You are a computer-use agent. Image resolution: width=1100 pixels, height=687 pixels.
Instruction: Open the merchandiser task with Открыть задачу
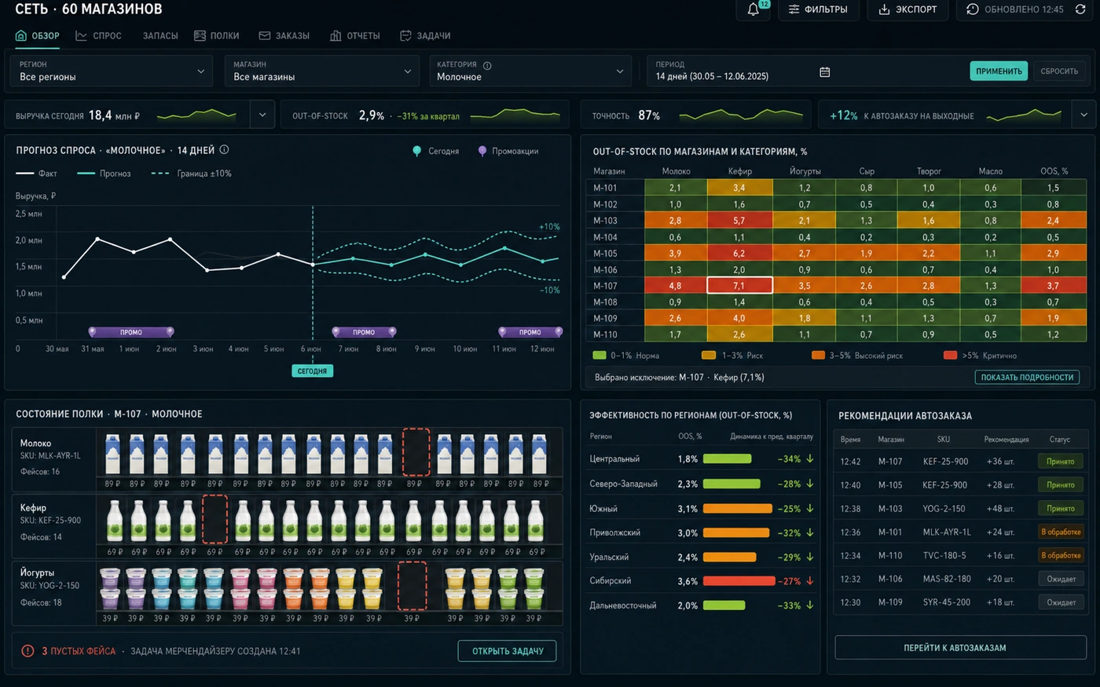[508, 651]
